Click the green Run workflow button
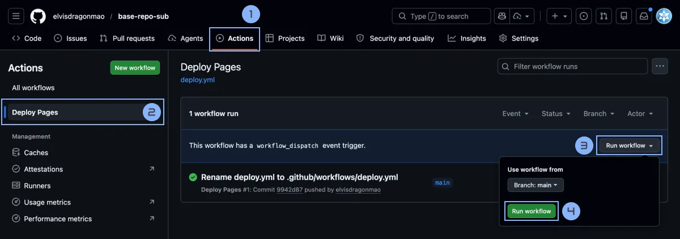Screen dimensions: 680x239 coord(531,211)
